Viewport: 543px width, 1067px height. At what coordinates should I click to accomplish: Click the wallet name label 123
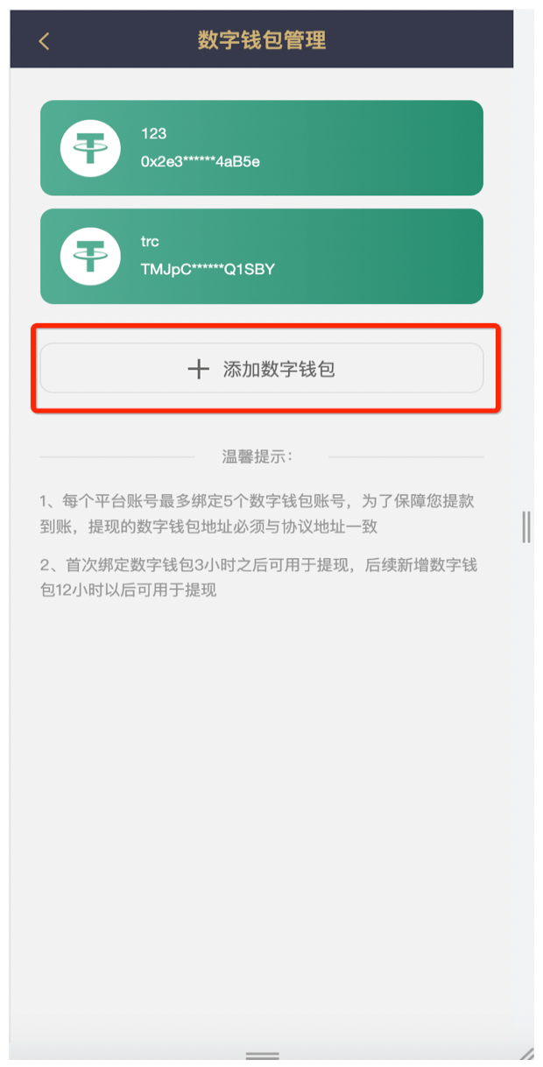click(153, 134)
